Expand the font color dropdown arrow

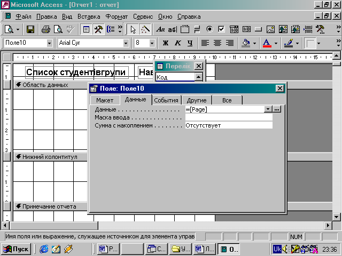point(276,43)
